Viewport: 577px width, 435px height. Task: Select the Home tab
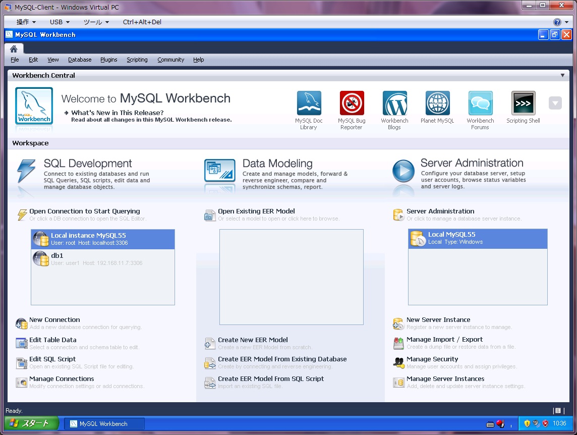click(x=14, y=49)
